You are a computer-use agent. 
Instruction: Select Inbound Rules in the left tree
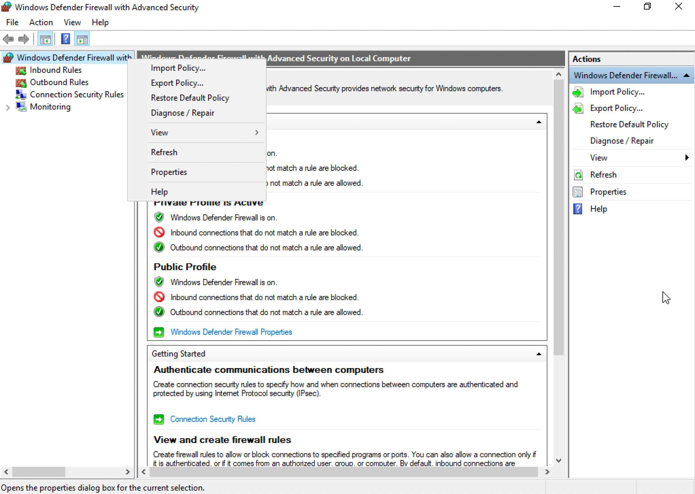pos(56,70)
